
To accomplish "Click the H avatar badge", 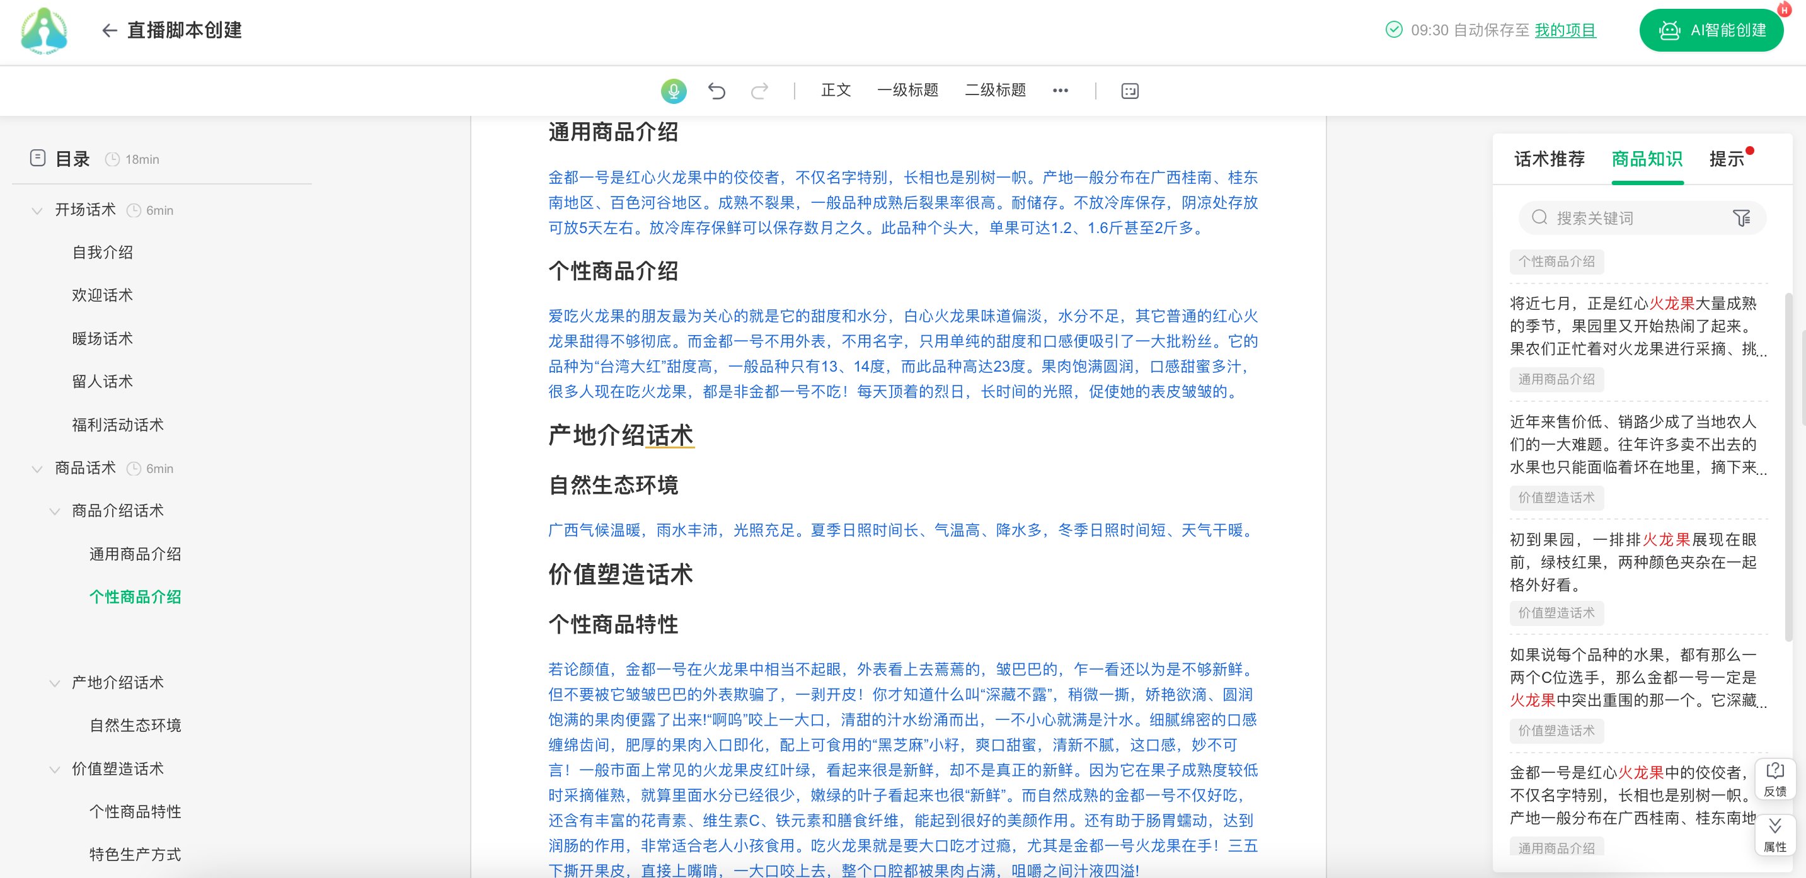I will [1785, 10].
